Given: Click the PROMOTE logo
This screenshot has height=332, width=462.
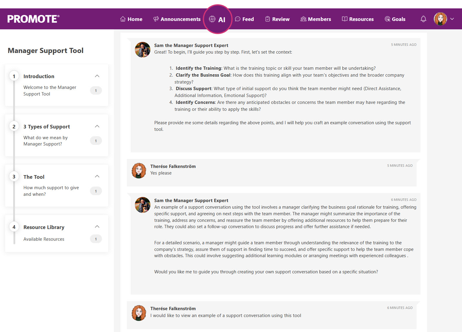Looking at the screenshot, I should point(33,19).
